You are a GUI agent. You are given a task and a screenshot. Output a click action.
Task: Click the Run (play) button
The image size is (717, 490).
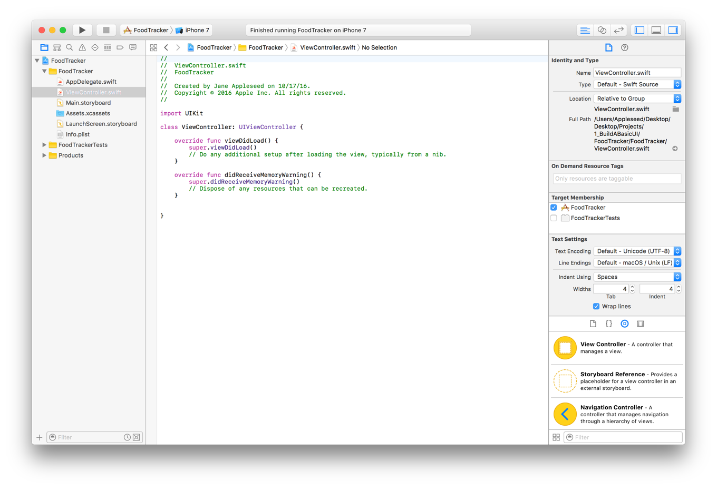(82, 30)
